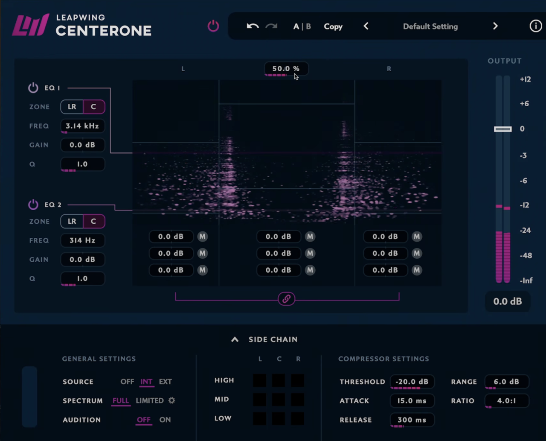Mute the center zone top row M button

[x=310, y=237]
